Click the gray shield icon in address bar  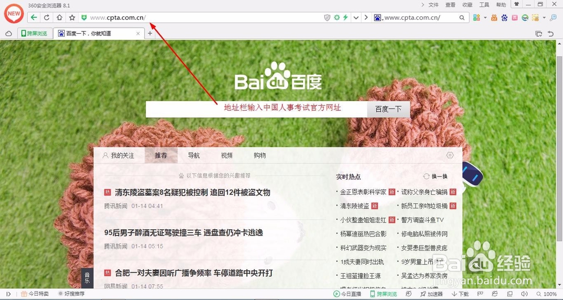click(x=327, y=17)
